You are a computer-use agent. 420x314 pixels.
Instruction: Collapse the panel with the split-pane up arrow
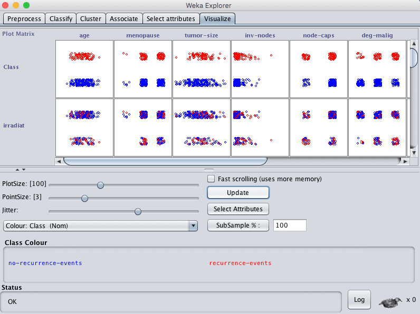click(17, 170)
